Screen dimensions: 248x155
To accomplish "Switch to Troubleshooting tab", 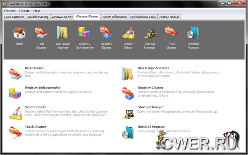I will pos(38,17).
